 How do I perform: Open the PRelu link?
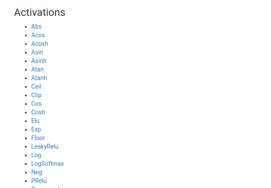(x=39, y=181)
